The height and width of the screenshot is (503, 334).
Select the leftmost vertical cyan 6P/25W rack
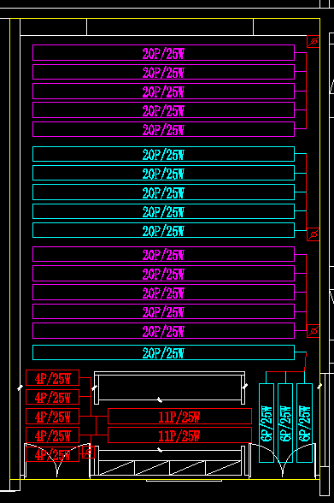(x=267, y=423)
